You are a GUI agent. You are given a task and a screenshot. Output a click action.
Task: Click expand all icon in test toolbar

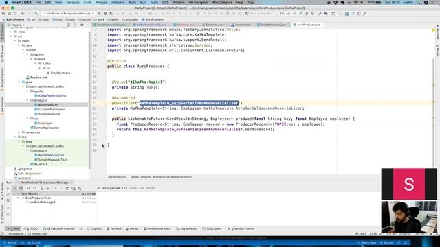[41, 189]
